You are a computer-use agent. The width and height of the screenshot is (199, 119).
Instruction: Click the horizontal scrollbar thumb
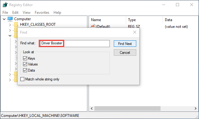(x=127, y=108)
